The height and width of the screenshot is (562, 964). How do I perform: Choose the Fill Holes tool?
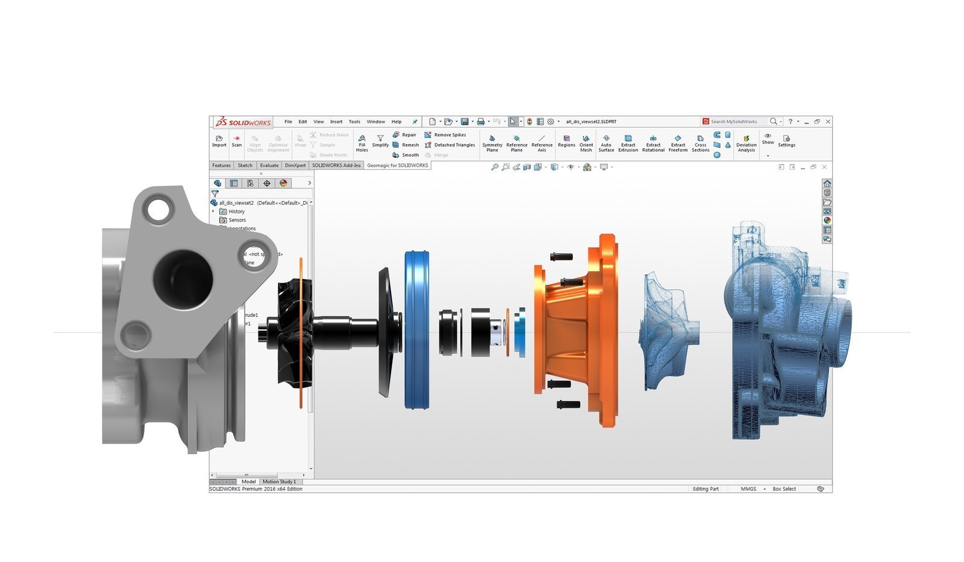361,143
